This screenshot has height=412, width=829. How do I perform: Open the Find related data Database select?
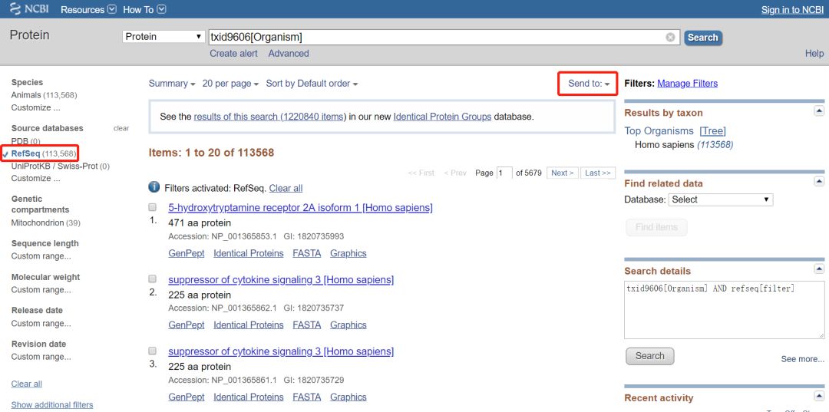pyautogui.click(x=721, y=199)
